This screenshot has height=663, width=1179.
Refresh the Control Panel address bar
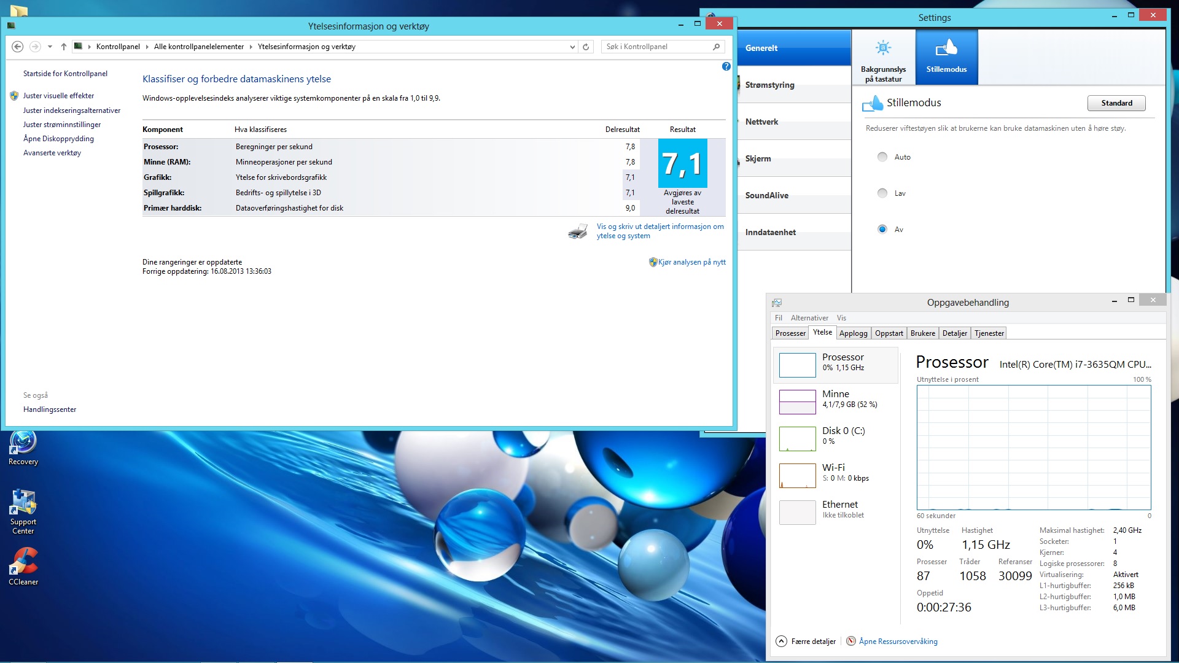[x=586, y=47]
